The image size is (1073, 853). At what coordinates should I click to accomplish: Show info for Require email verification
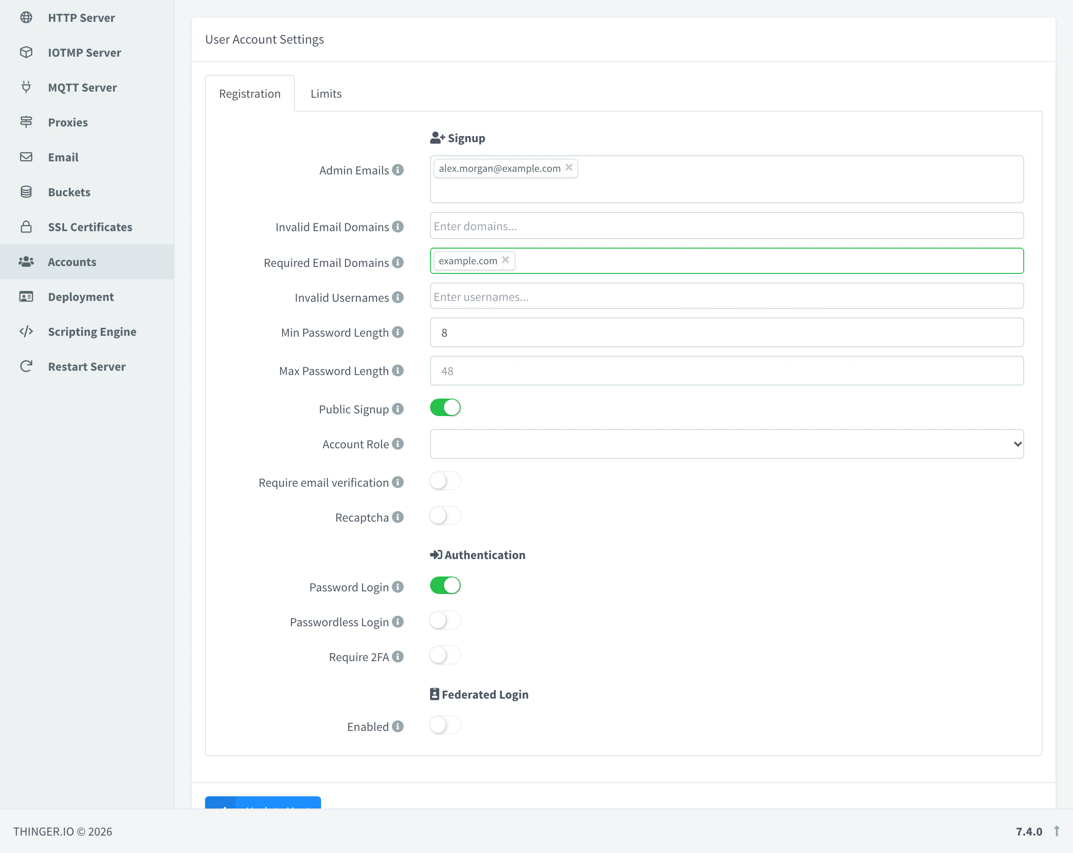point(398,482)
